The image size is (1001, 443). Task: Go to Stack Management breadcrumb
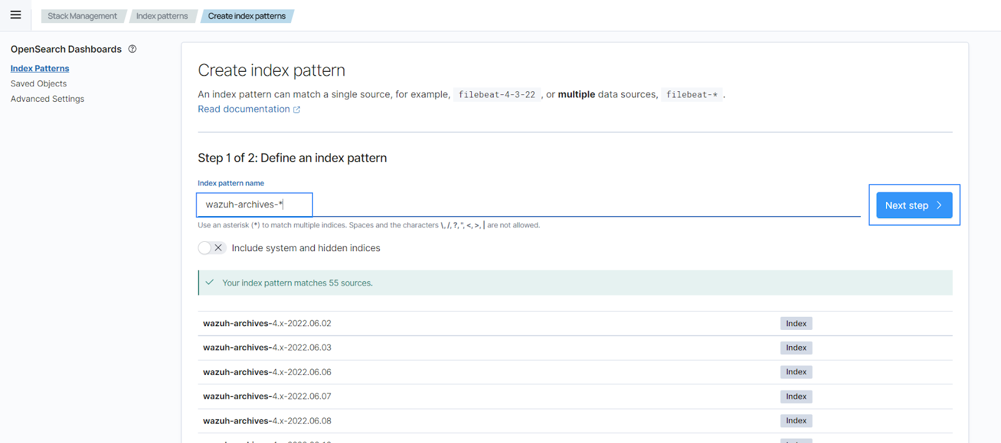tap(82, 16)
